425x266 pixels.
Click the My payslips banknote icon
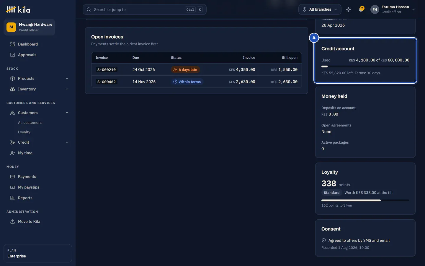(x=12, y=187)
